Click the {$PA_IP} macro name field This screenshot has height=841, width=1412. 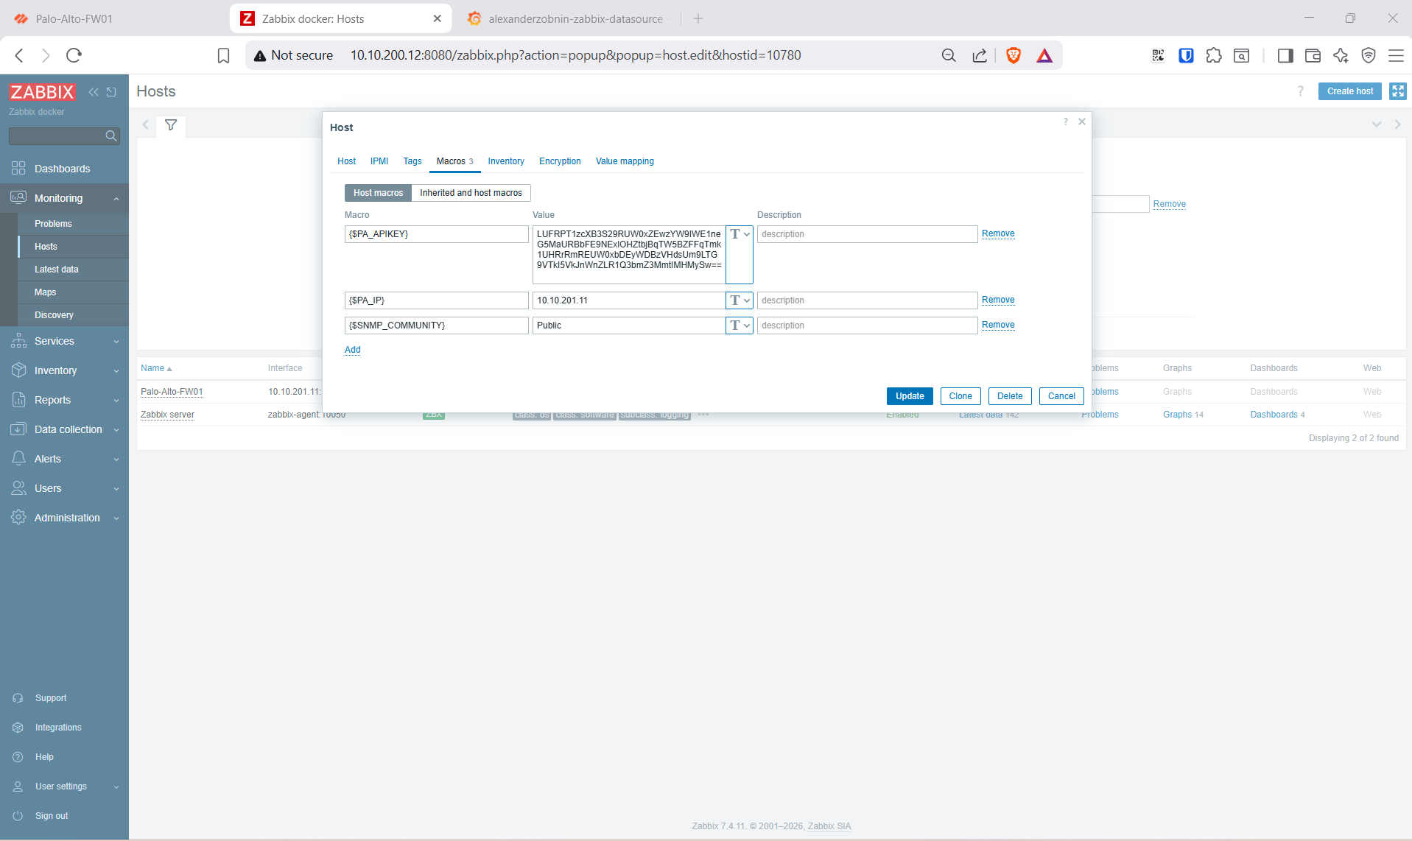[437, 300]
